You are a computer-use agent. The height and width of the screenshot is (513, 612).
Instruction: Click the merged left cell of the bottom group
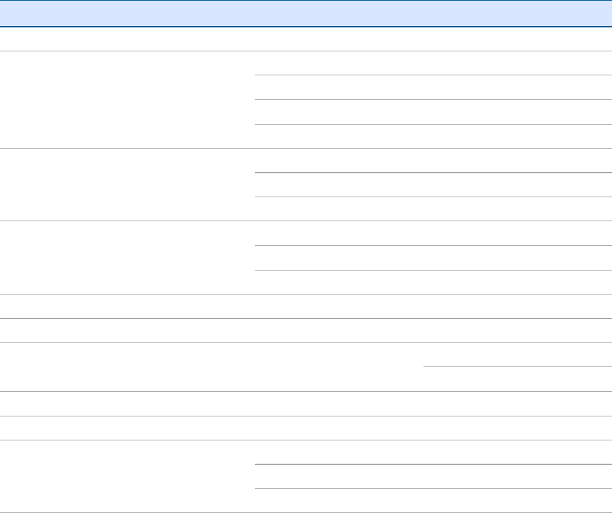127,477
